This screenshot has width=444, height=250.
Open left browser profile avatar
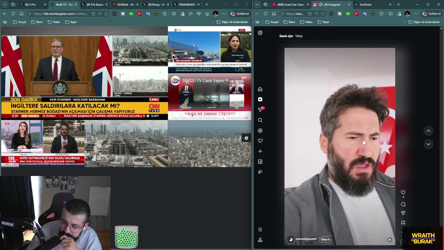[215, 14]
